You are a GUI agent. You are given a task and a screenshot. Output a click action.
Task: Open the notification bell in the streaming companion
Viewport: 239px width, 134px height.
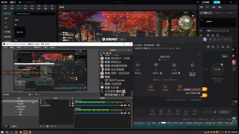223,47
